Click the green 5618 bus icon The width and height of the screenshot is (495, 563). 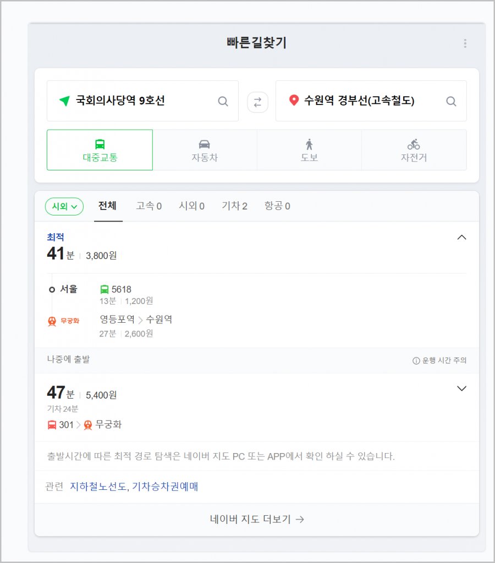(105, 289)
